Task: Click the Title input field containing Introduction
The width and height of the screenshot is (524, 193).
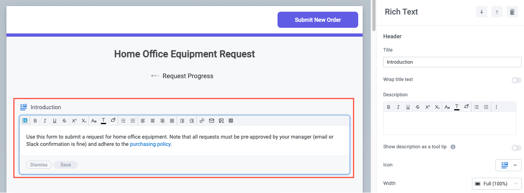Action: coord(452,62)
